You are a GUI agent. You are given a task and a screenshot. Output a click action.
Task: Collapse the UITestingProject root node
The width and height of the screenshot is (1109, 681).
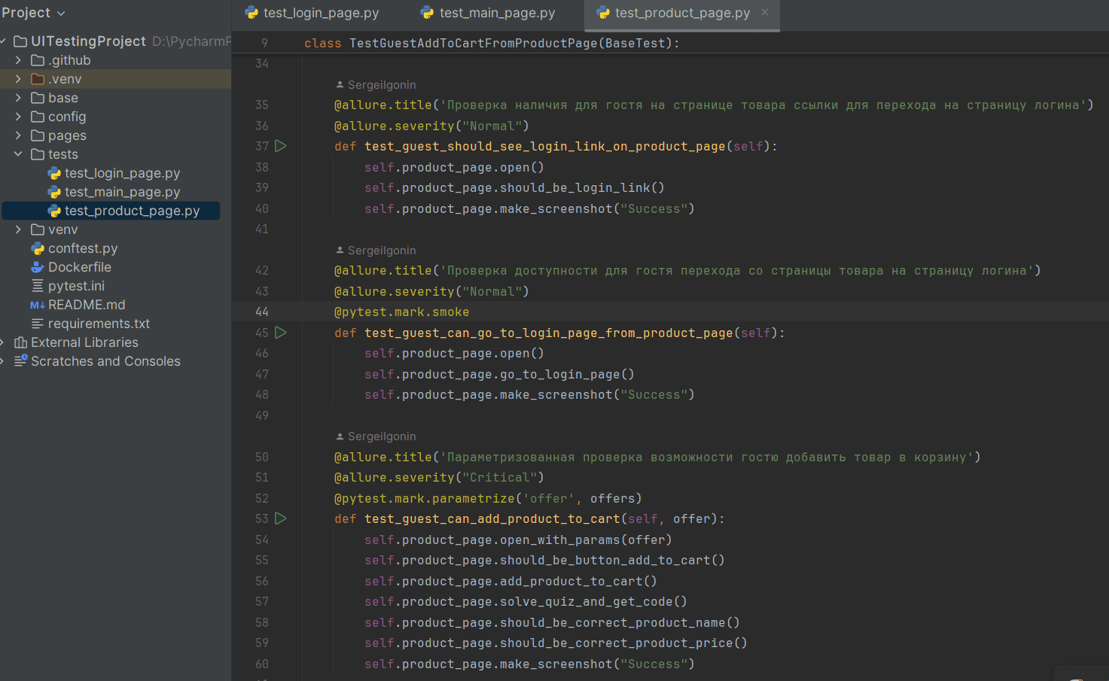[3, 41]
